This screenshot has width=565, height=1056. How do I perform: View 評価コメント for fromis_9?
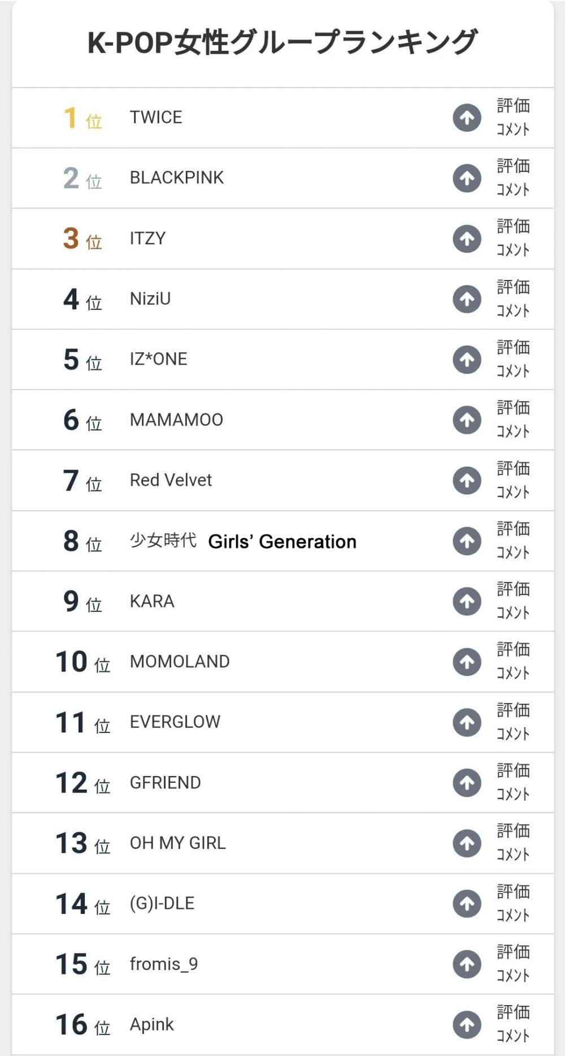click(x=513, y=964)
